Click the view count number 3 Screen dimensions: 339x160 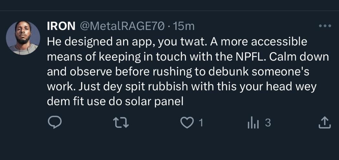point(268,123)
